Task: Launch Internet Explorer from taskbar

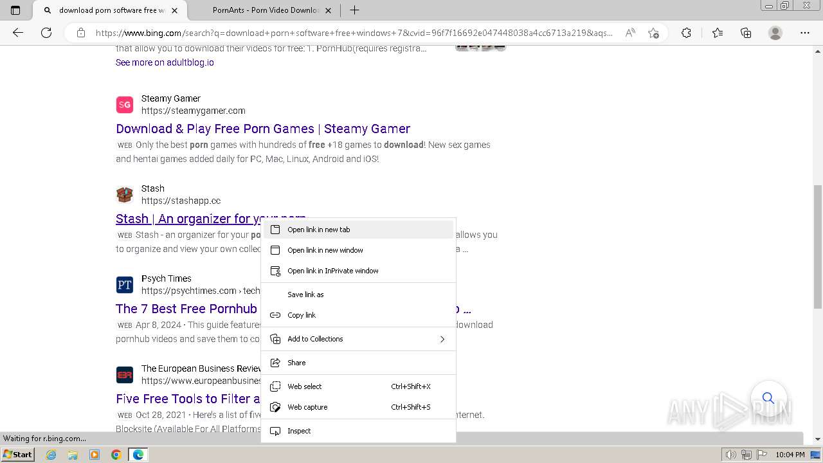Action: 51,455
